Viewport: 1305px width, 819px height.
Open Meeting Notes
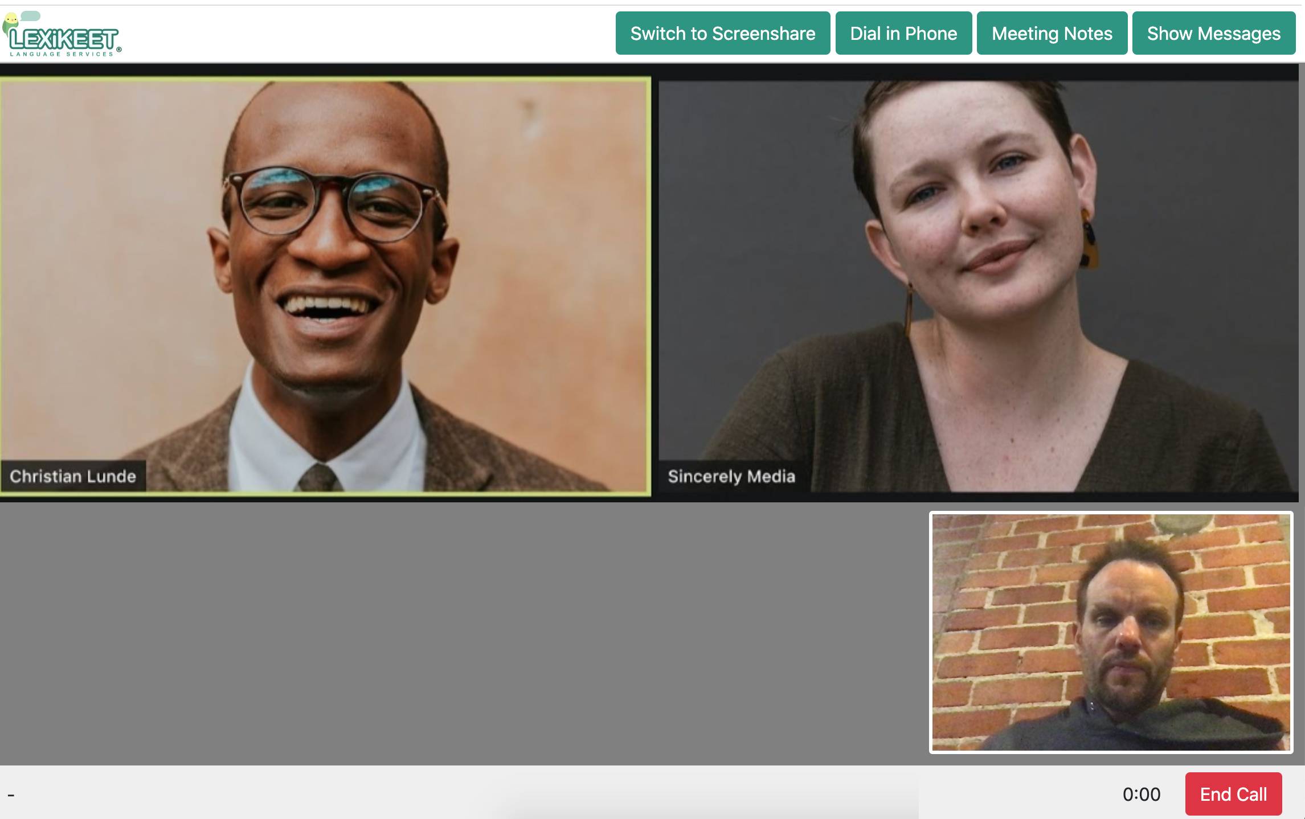pos(1052,34)
